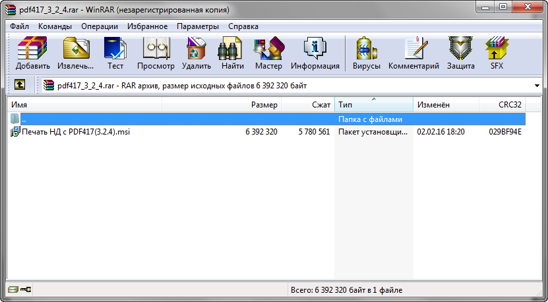Click the '..' parent directory name
The height and width of the screenshot is (302, 548).
(24, 119)
